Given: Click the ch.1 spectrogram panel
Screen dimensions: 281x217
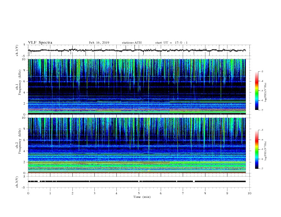Looking at the screenshot, I should 137,87.
